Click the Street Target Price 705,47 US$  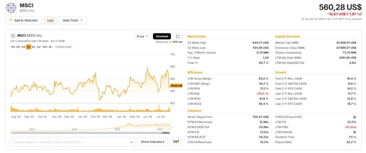point(260,117)
